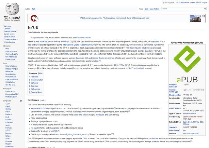Click the search magnifier icon
Screen dimensions: 209x148
[x=205, y=9]
